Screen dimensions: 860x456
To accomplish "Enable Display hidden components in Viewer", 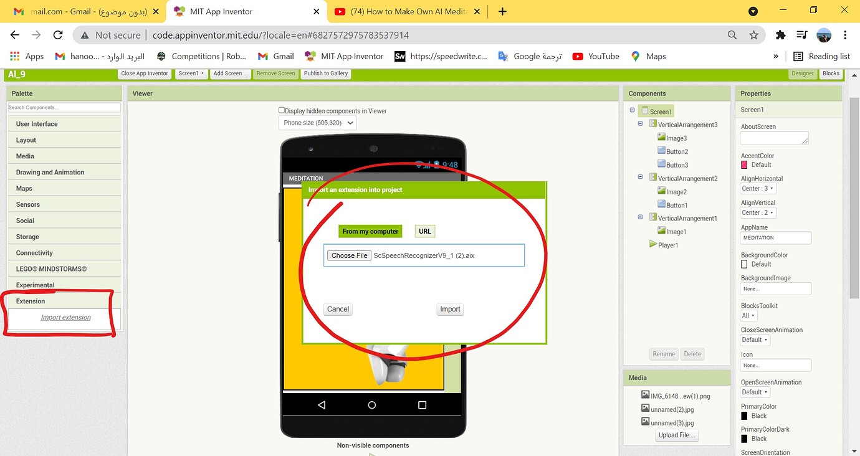I will point(282,110).
